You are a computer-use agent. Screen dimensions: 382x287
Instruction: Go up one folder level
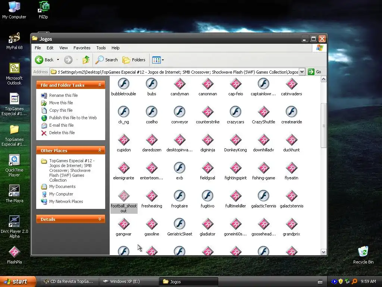86,60
